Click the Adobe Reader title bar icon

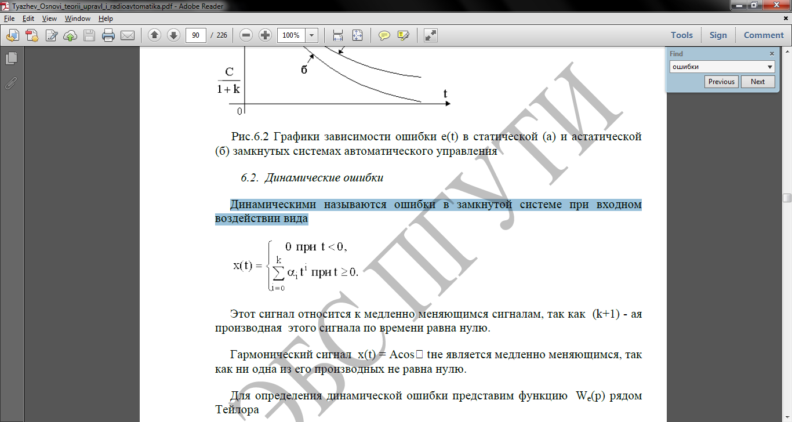(x=6, y=6)
